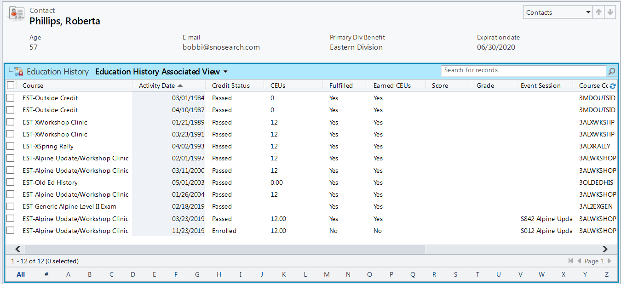Click the 3OLDEDHIS course code cell

coord(596,182)
